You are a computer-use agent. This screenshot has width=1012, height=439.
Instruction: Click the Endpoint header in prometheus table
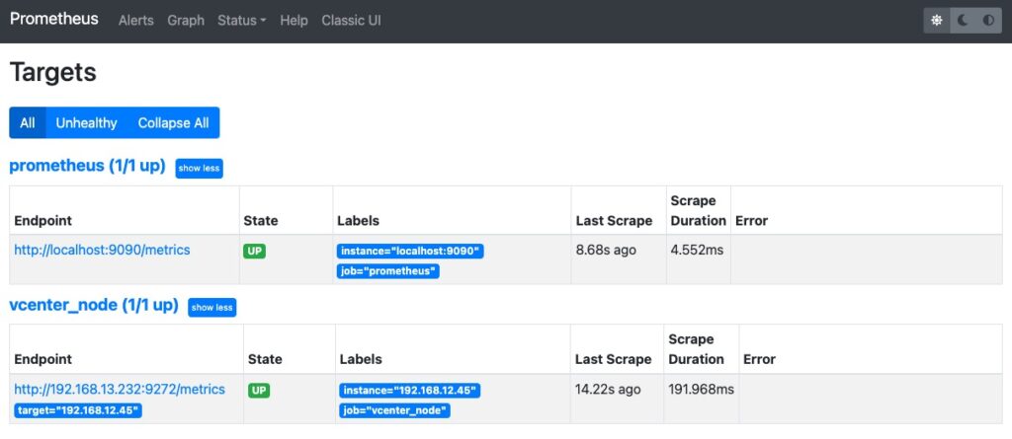point(42,220)
